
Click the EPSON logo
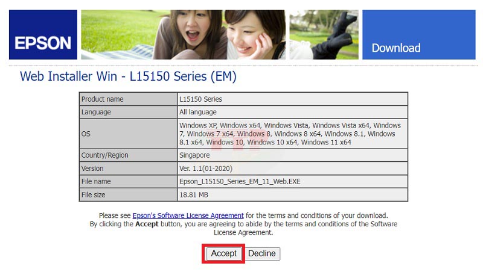(43, 35)
